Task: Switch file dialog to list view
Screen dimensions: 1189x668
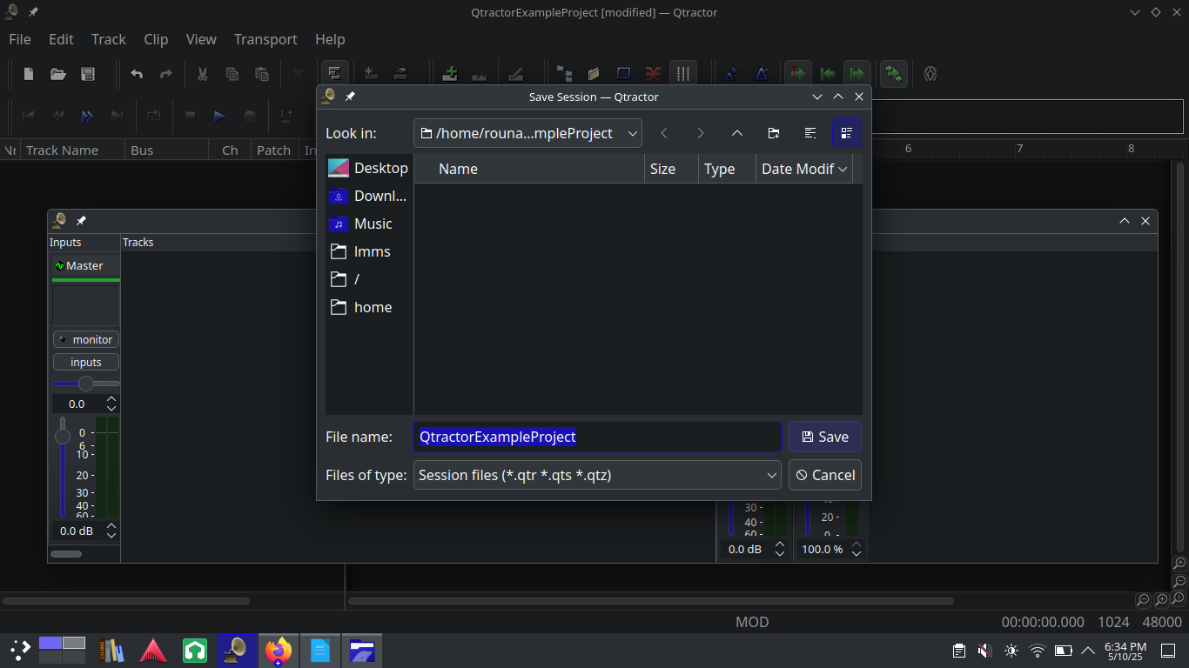Action: 810,133
